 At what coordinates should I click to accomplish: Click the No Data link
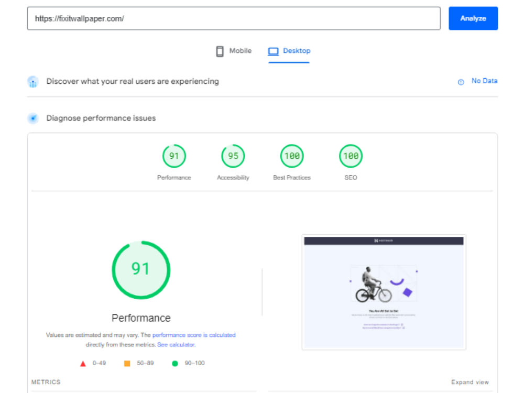[484, 81]
